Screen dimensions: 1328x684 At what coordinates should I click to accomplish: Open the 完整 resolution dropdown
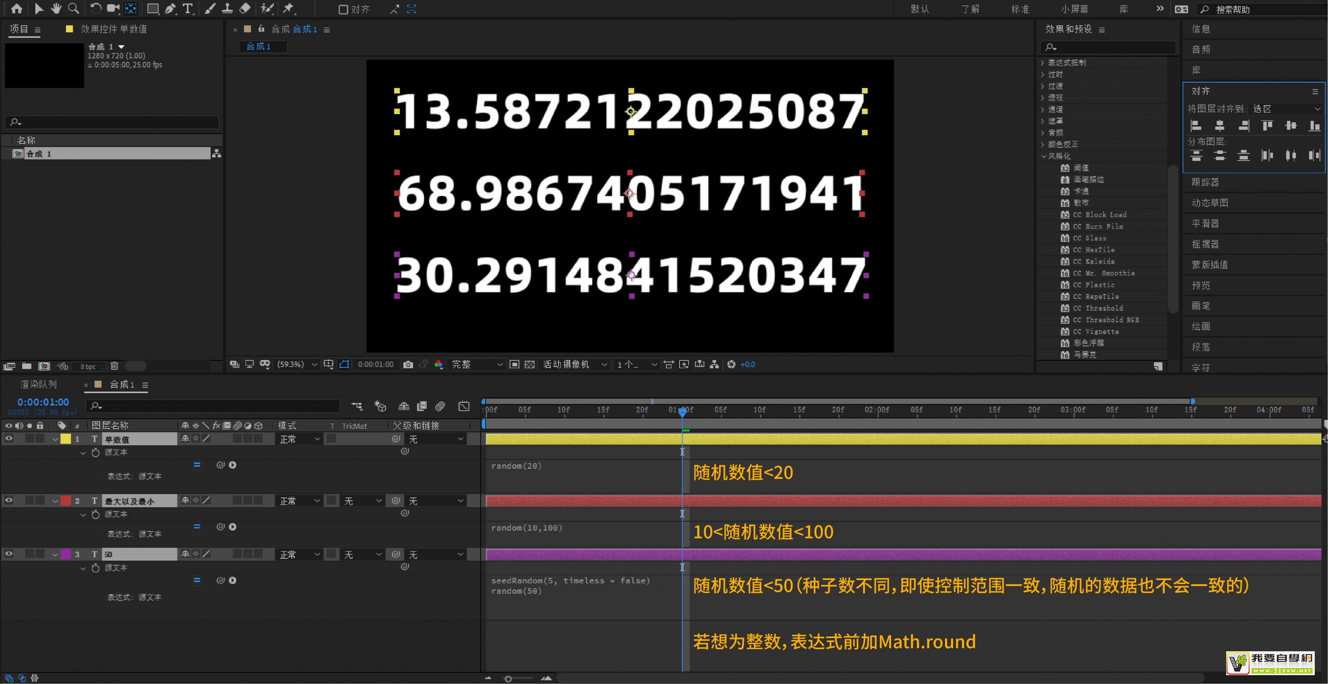tap(476, 365)
